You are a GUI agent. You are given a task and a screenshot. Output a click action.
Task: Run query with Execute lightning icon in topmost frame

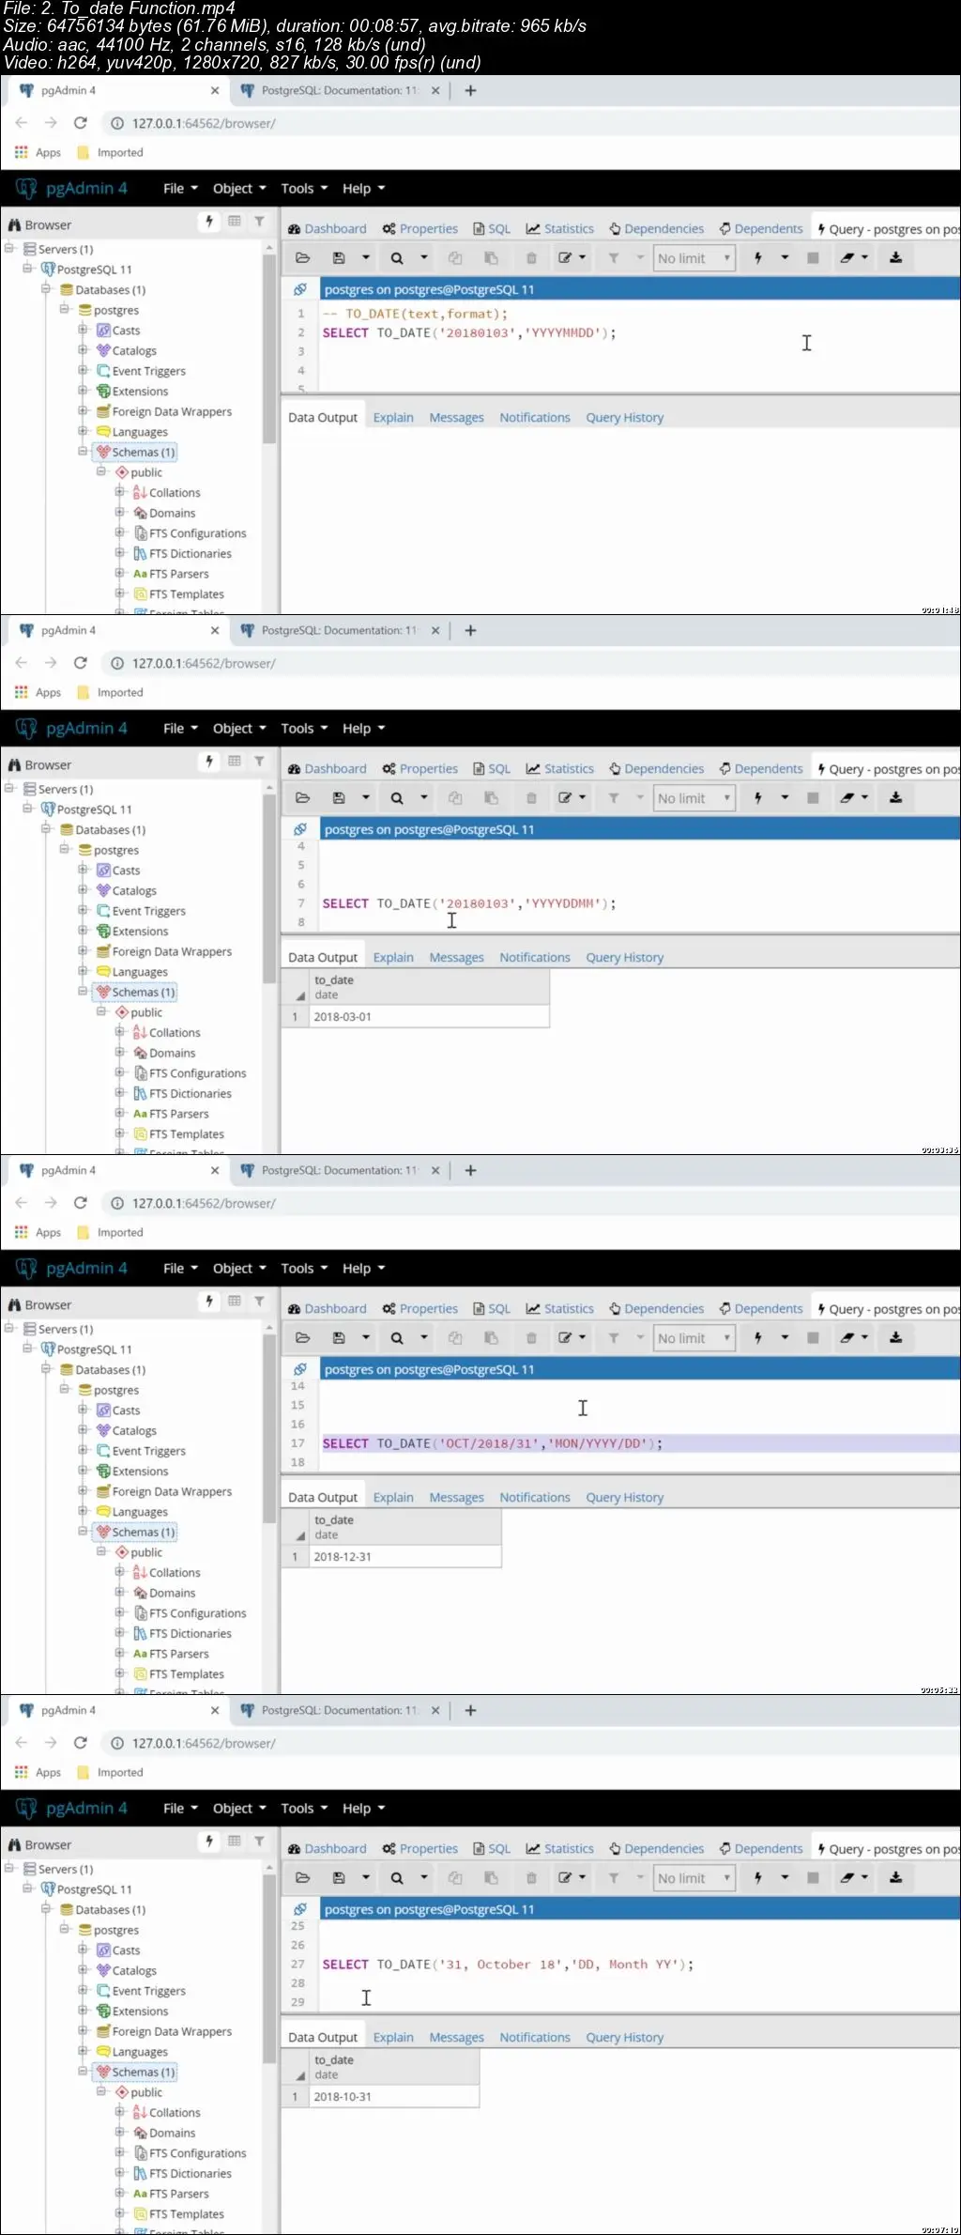coord(758,258)
